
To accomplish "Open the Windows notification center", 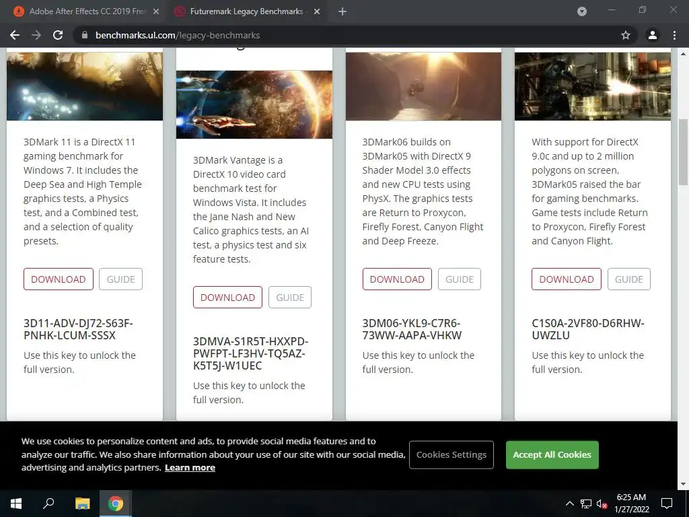I will (x=667, y=504).
